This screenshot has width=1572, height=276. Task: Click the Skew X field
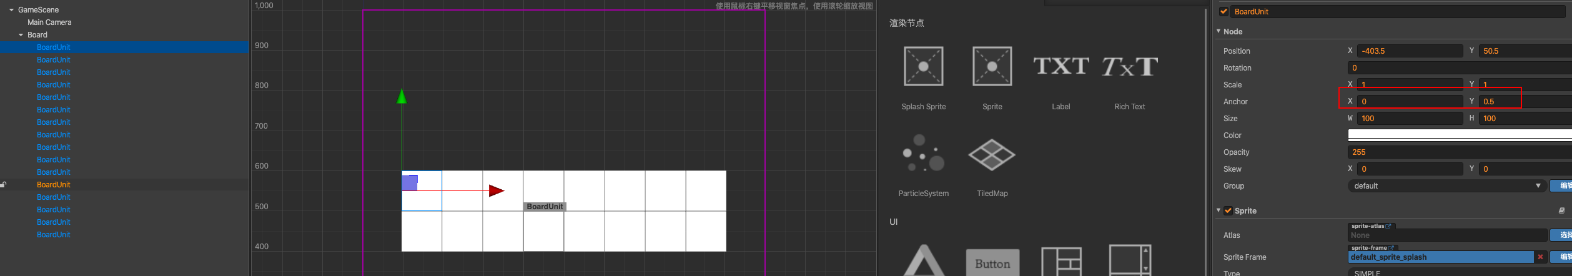1410,169
